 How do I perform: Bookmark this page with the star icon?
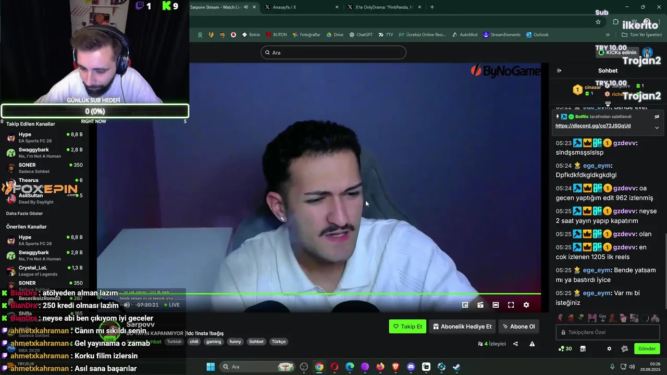click(598, 22)
